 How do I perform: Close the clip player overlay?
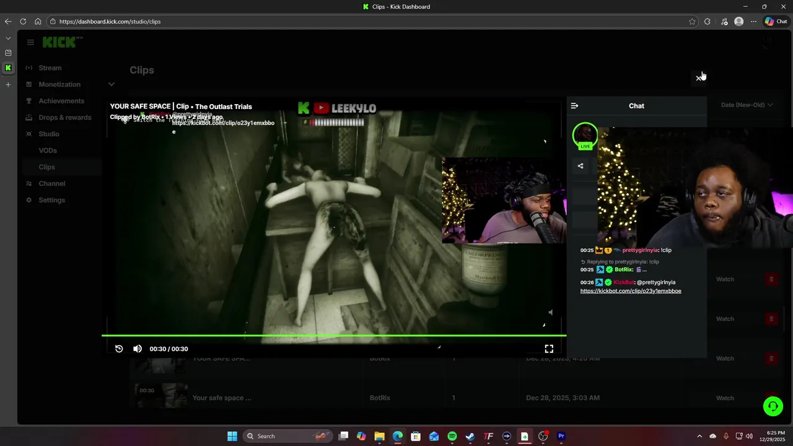point(698,78)
